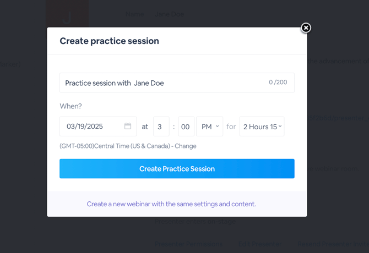Open the create new webinar link
369x253 pixels.
171,204
